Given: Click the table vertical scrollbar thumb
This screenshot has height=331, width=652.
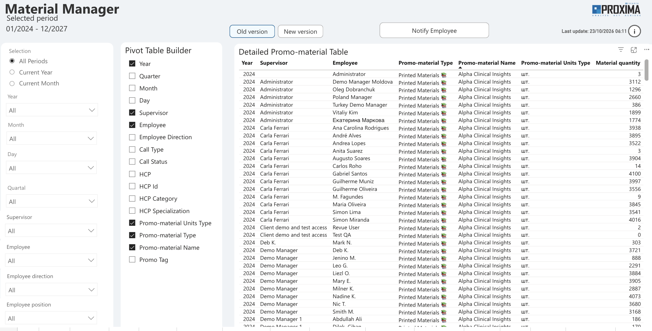Looking at the screenshot, I should tap(646, 70).
